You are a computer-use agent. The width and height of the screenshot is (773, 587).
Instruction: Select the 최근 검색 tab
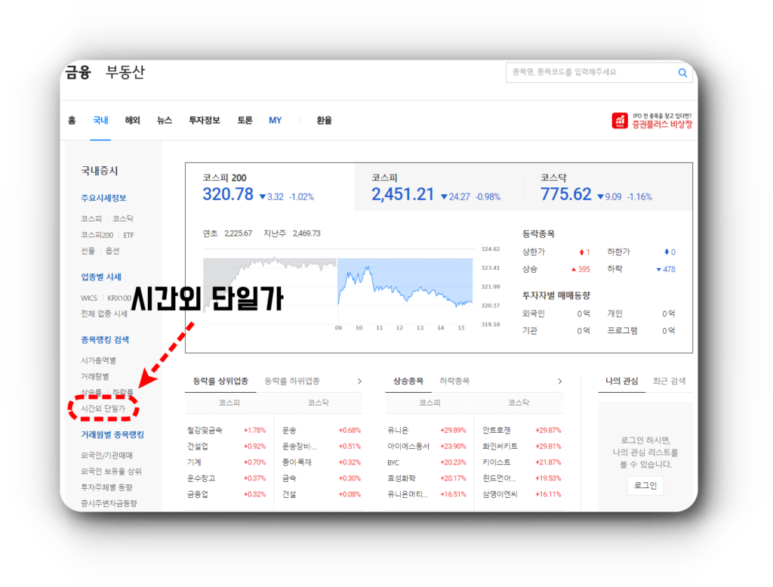[669, 381]
